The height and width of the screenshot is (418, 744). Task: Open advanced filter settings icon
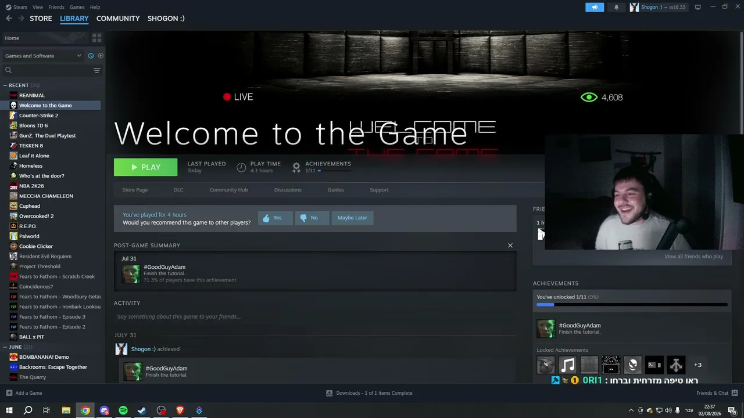96,70
